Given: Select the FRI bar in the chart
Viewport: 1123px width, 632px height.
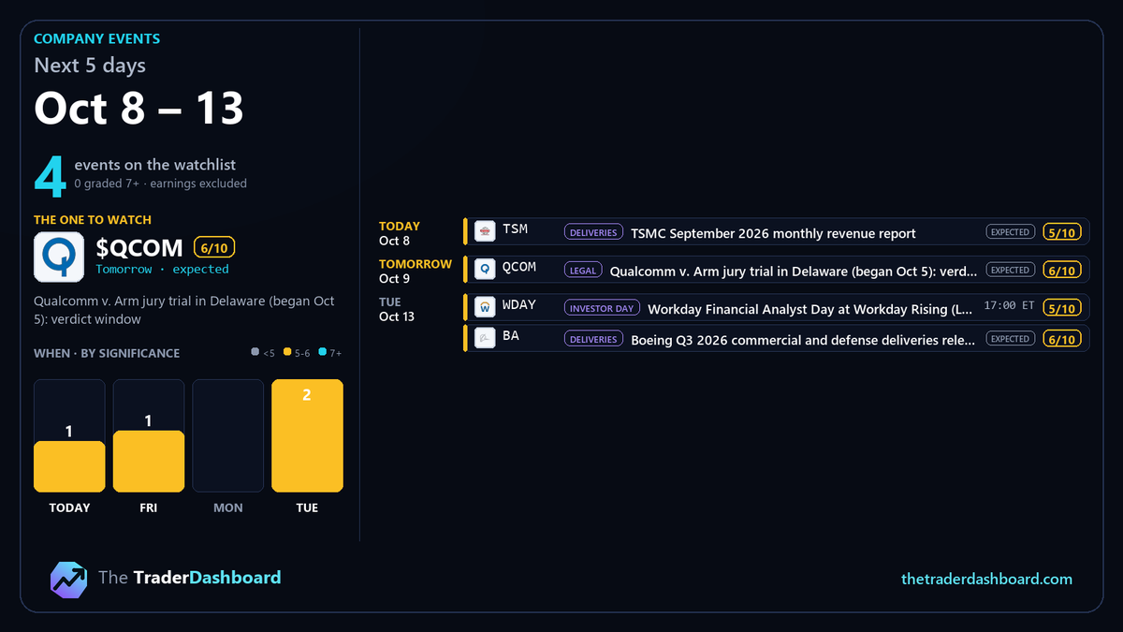Looking at the screenshot, I should point(149,462).
